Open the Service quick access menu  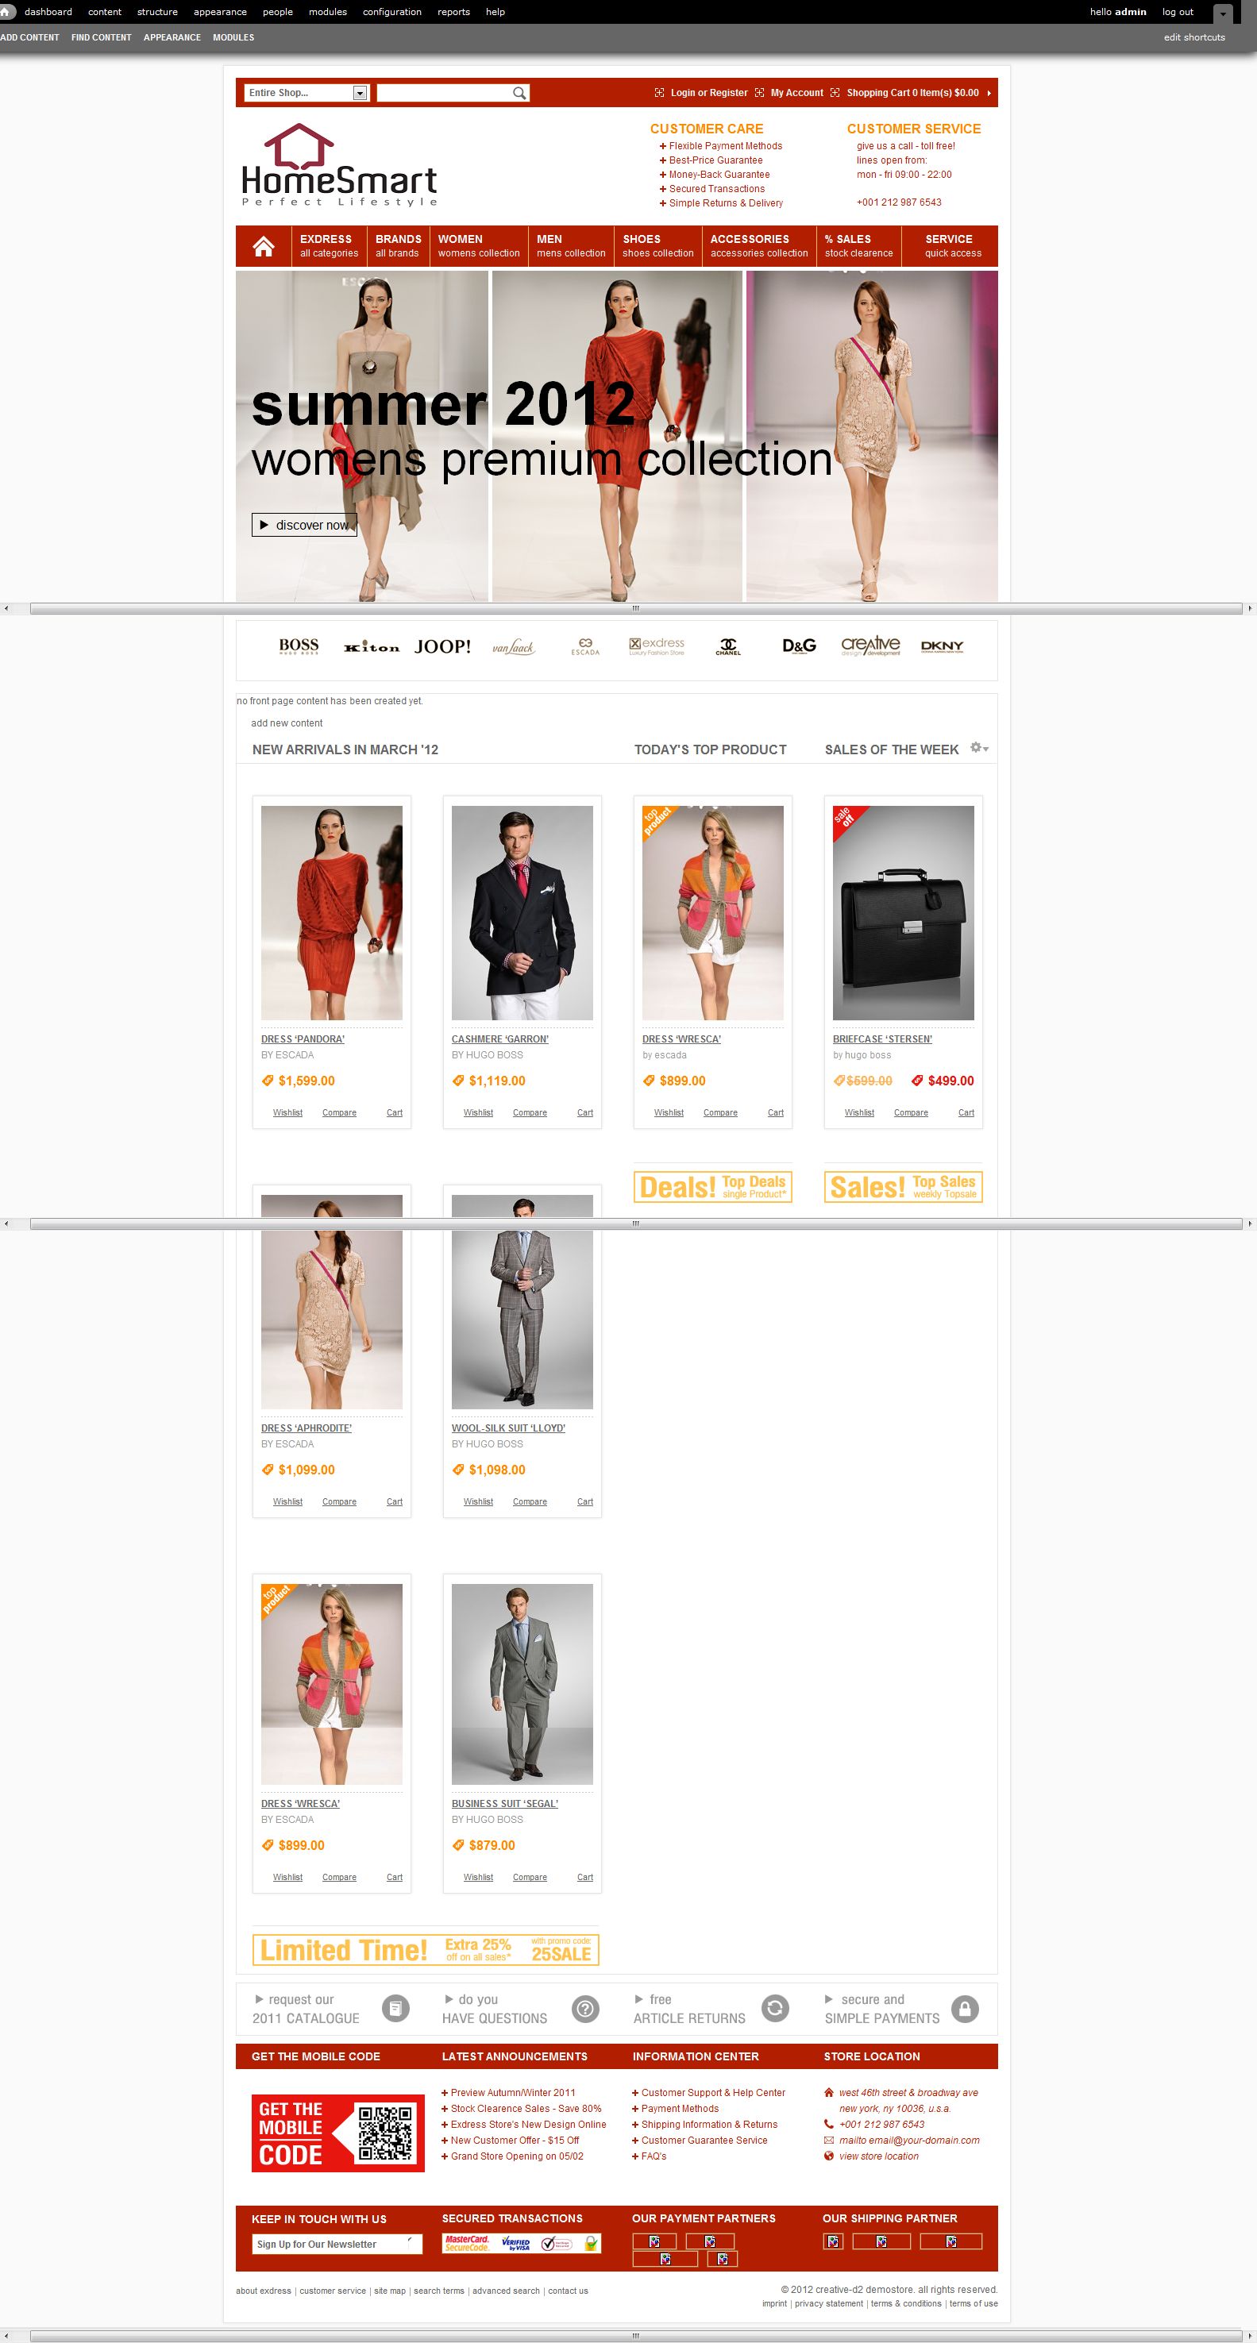tap(953, 246)
